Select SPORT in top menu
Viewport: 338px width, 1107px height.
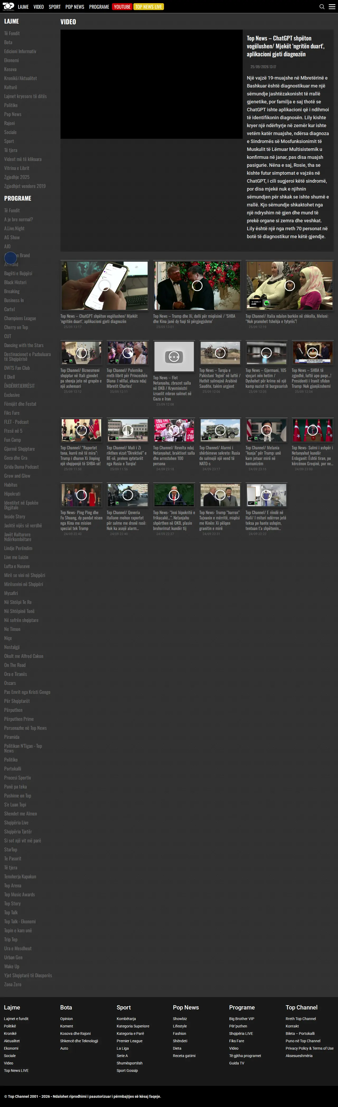(x=55, y=7)
